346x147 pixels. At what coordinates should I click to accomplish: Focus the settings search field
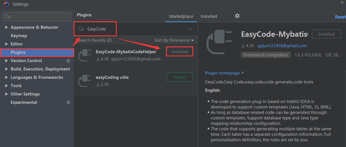point(37,17)
